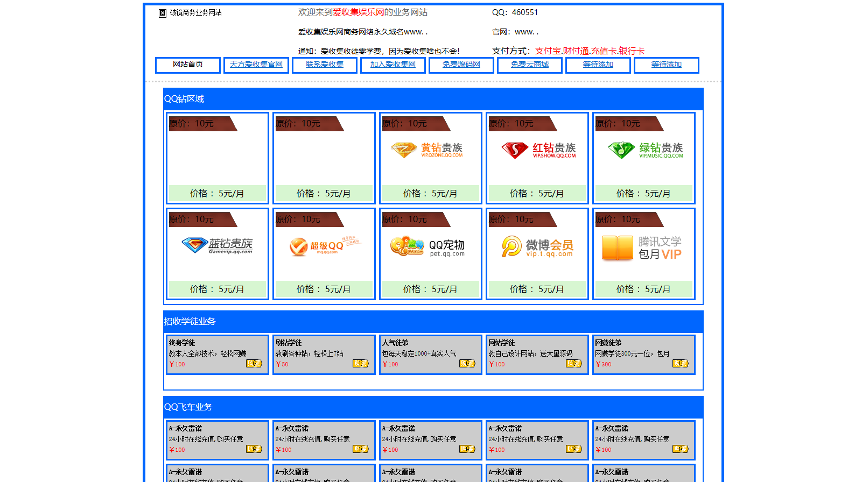Click the Weibo member (微博会员) logo
855x482 pixels.
click(537, 246)
